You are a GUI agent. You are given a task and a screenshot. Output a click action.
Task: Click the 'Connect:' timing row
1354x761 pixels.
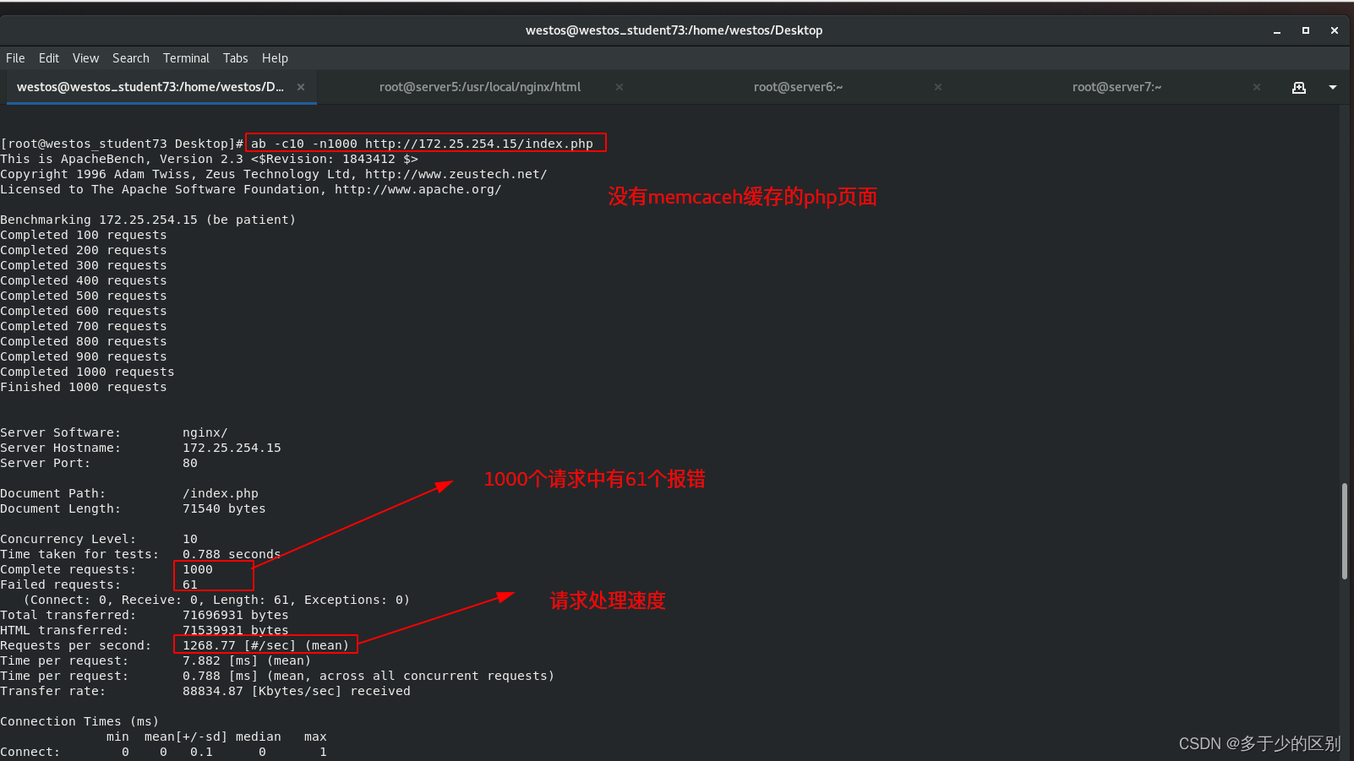163,752
